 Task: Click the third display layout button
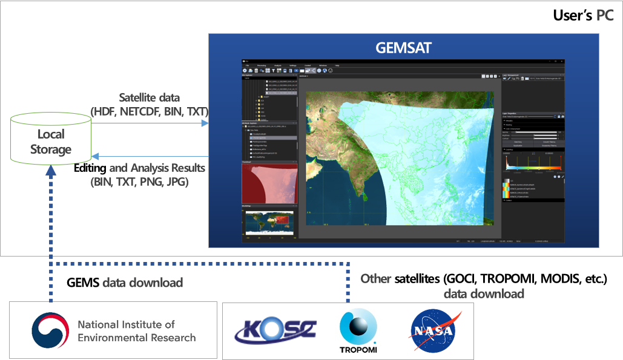[x=492, y=76]
